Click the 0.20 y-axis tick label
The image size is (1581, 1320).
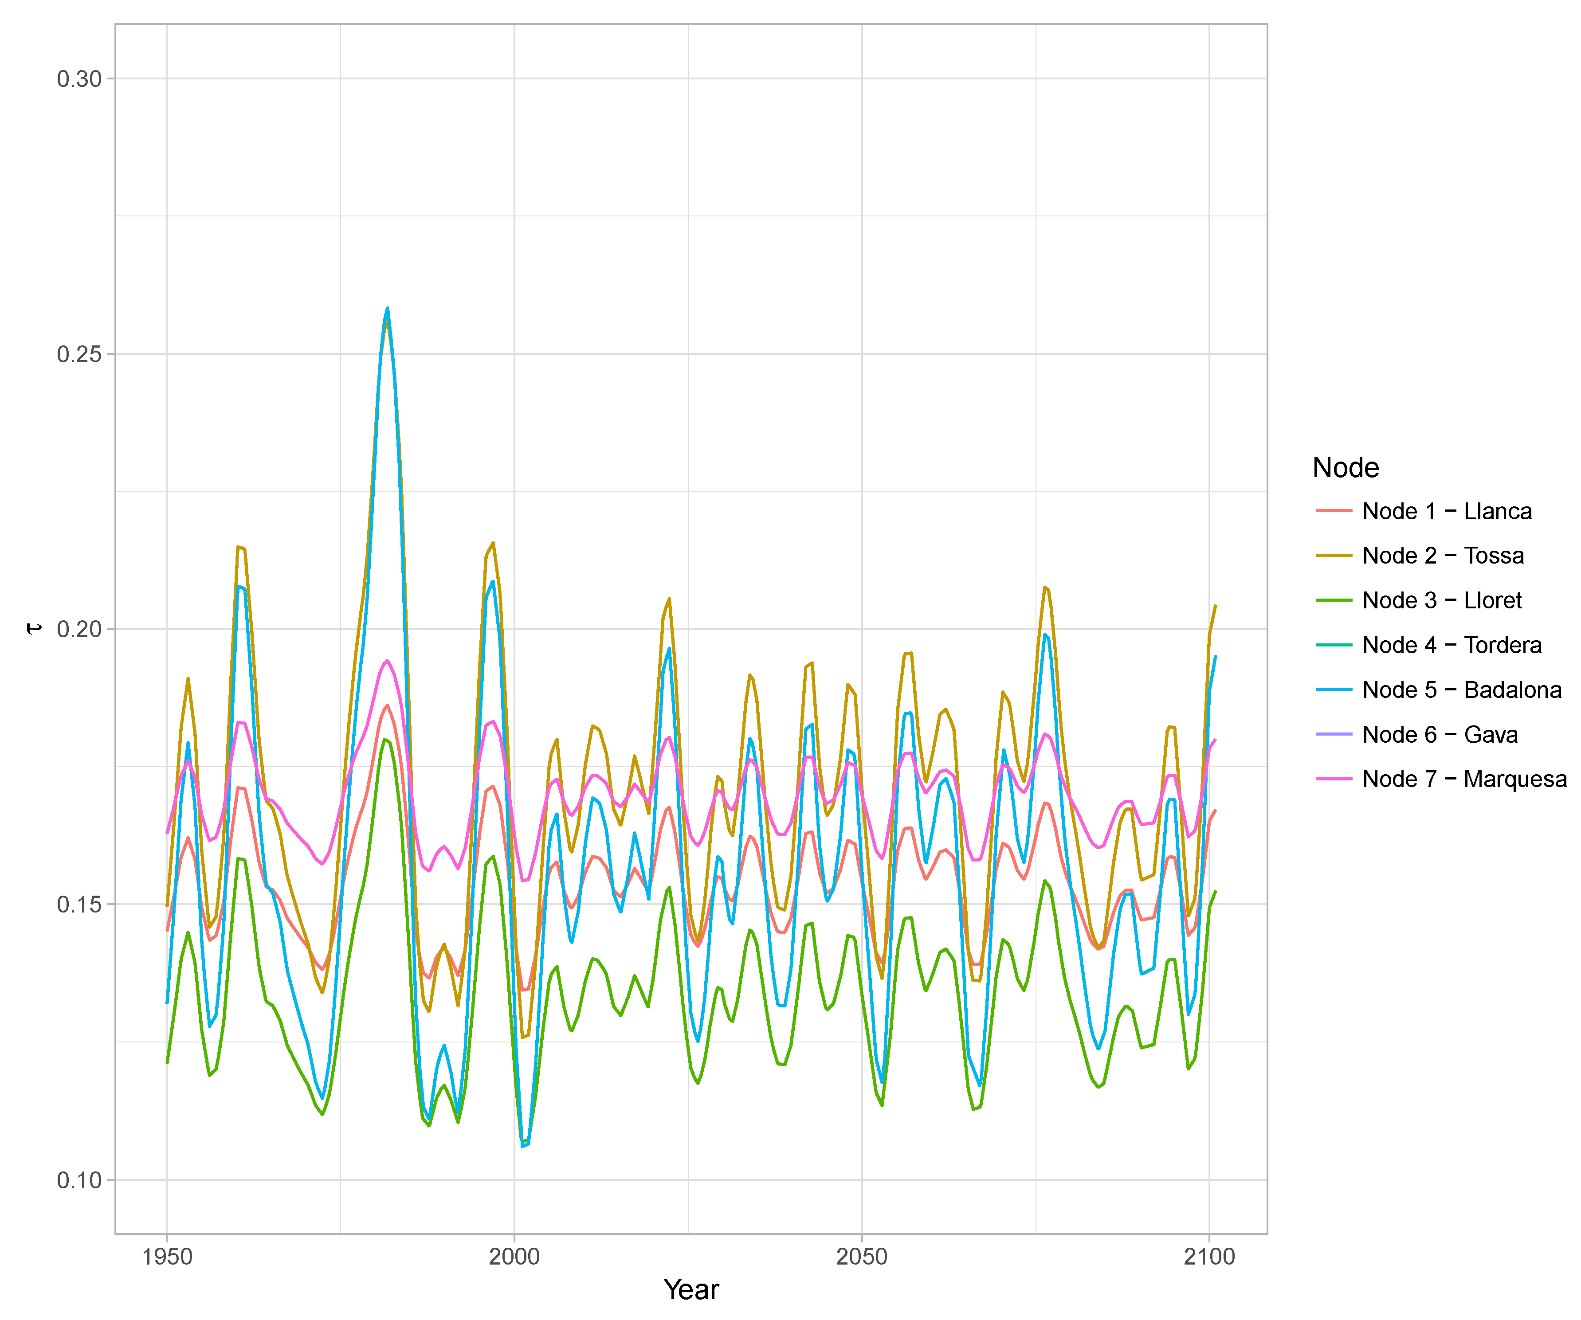[x=79, y=628]
